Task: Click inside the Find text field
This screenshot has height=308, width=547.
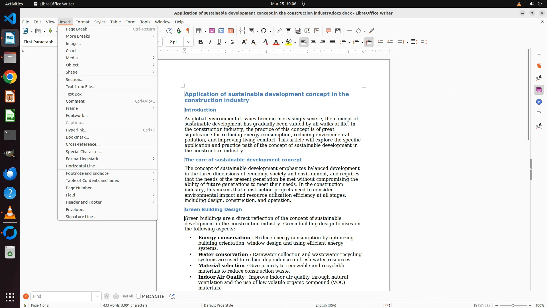Action: [x=61, y=296]
